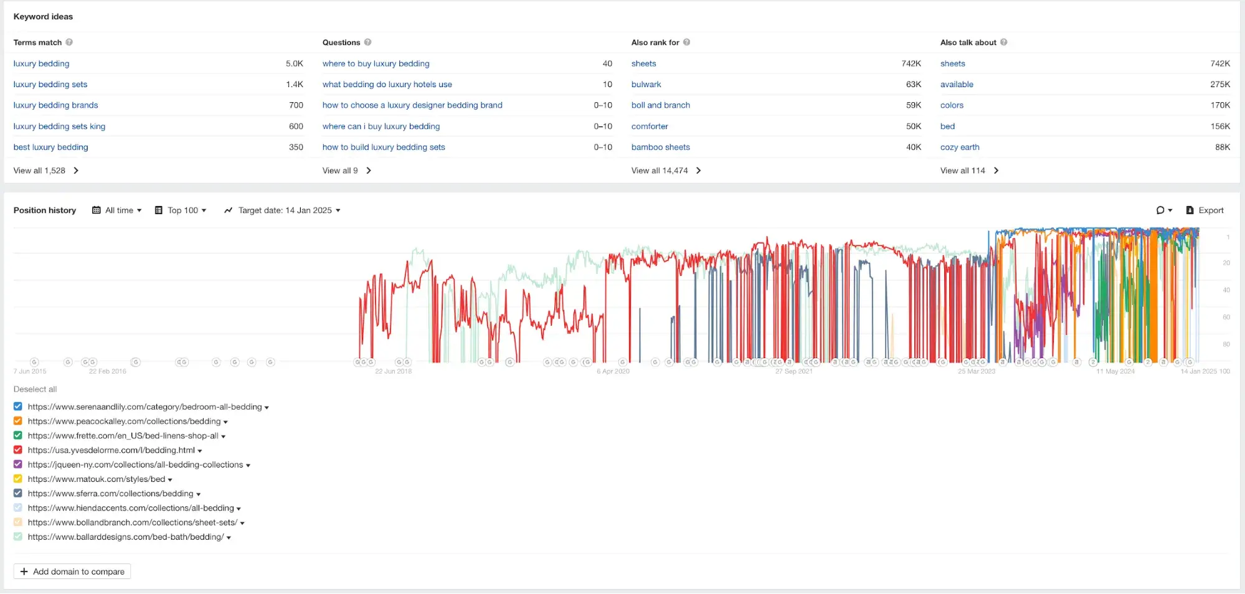
Task: Expand the sferra.com URL dropdown arrow
Action: 198,494
